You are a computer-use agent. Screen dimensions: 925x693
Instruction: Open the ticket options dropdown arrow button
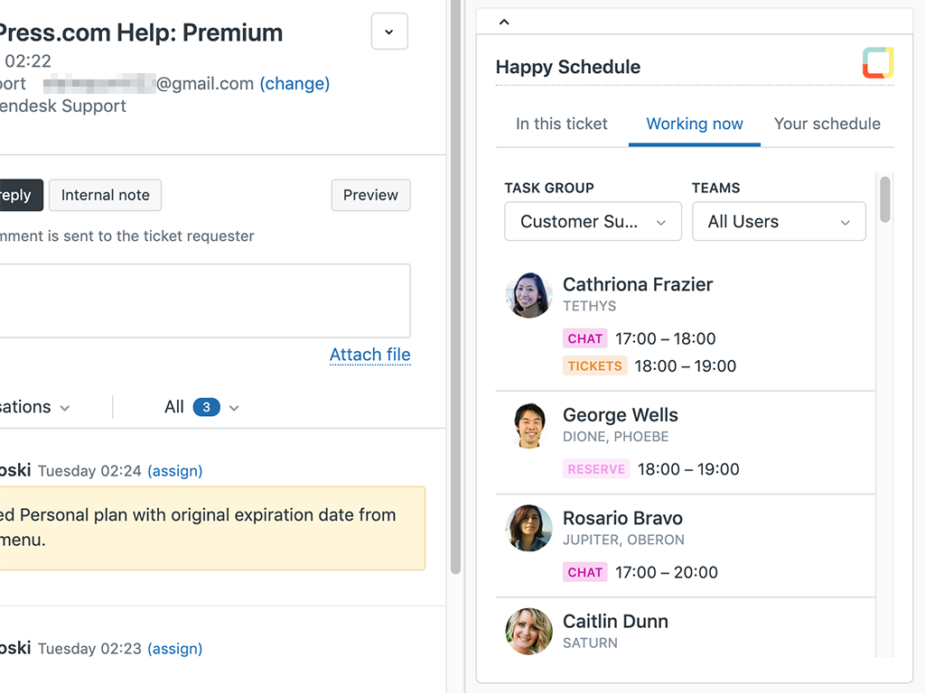pyautogui.click(x=389, y=32)
